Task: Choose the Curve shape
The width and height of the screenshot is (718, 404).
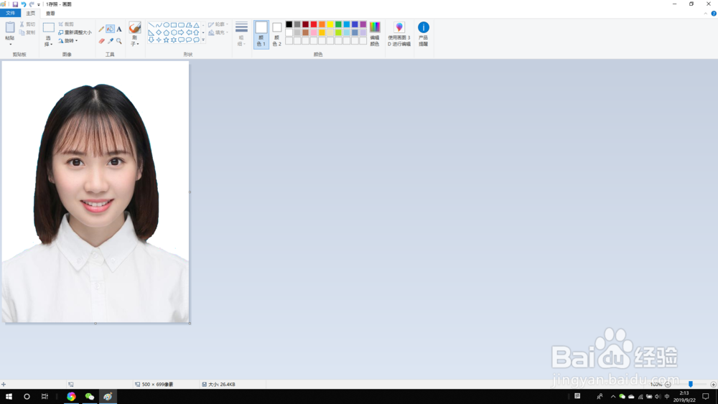Action: (159, 25)
